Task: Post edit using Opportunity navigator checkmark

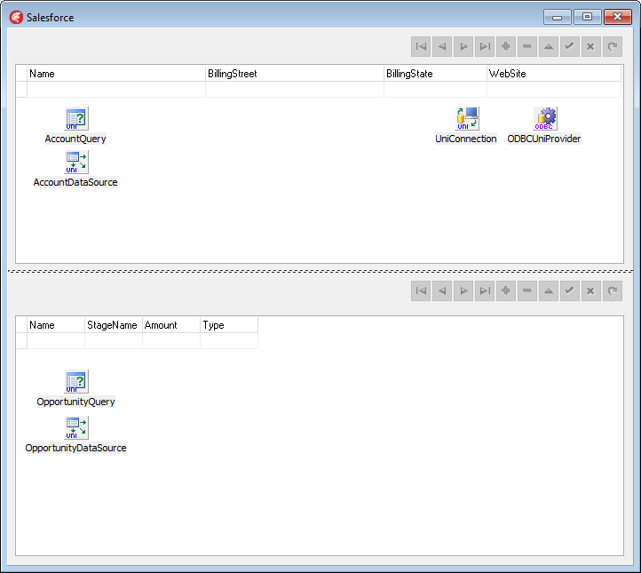Action: pos(570,290)
